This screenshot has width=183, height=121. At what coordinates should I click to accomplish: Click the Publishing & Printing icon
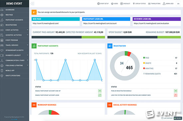2,66
